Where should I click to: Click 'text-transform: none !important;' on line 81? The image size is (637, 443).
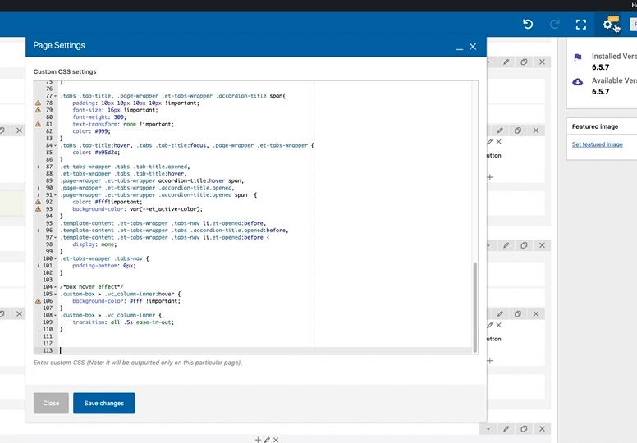point(123,124)
